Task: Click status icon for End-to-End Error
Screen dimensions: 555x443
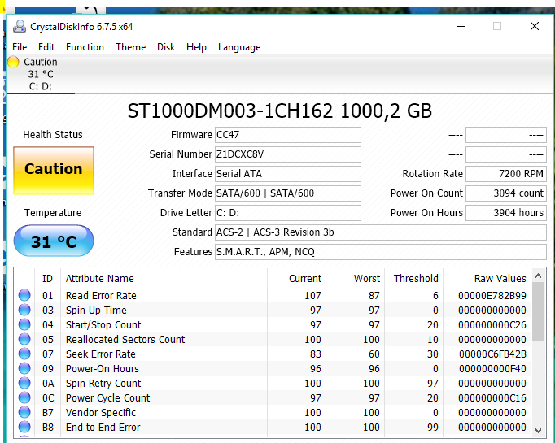Action: (24, 427)
